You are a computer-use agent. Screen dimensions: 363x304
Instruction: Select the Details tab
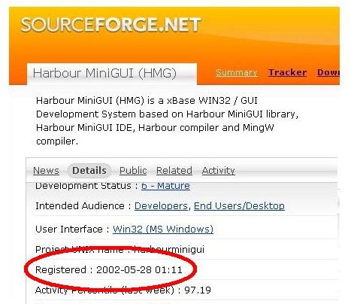click(x=89, y=171)
